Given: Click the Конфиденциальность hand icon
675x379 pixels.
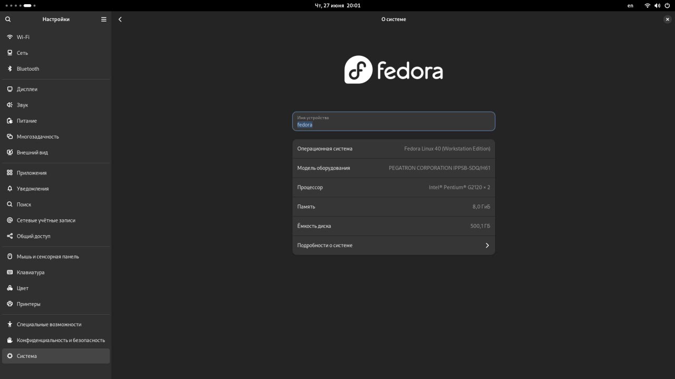Looking at the screenshot, I should point(9,341).
